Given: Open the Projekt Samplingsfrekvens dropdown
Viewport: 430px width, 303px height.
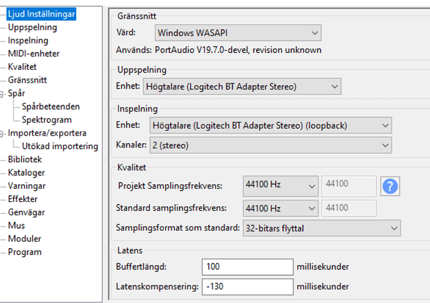Looking at the screenshot, I should pos(280,186).
